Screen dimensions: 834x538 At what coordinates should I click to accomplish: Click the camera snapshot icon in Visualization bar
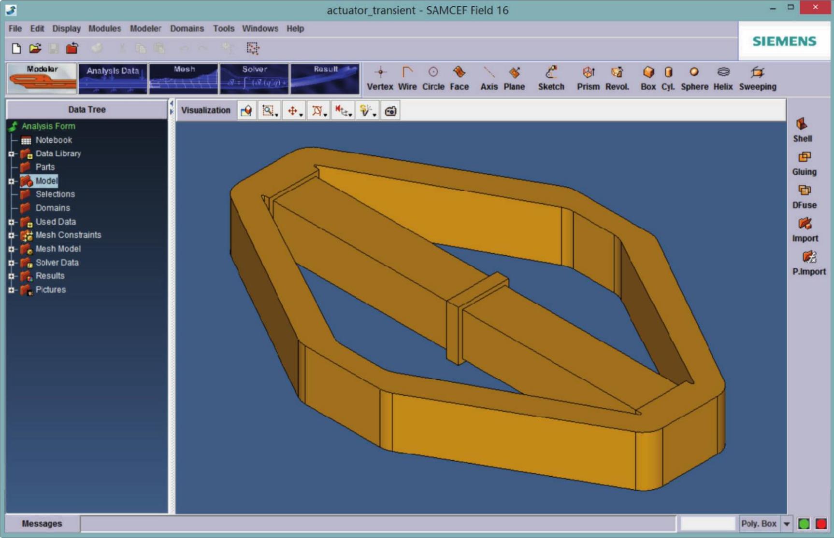point(390,111)
